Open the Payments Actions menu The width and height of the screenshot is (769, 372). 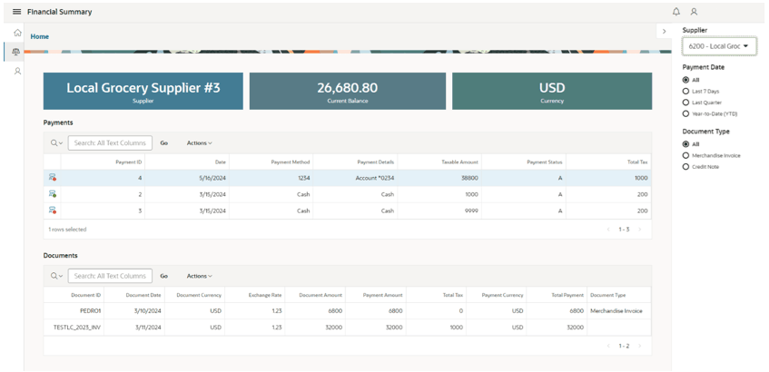pyautogui.click(x=199, y=143)
